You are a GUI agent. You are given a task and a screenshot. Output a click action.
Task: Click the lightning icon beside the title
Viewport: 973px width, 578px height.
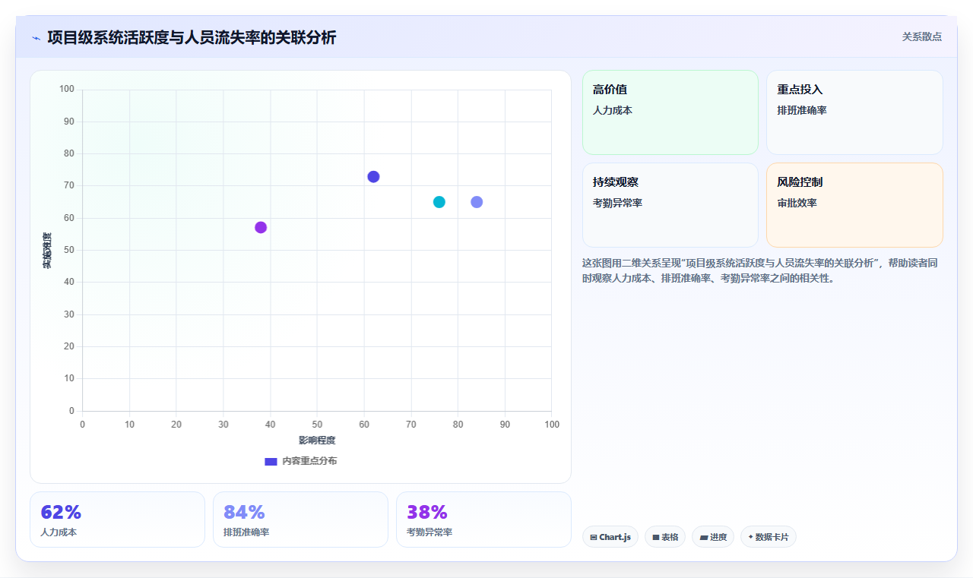point(36,38)
